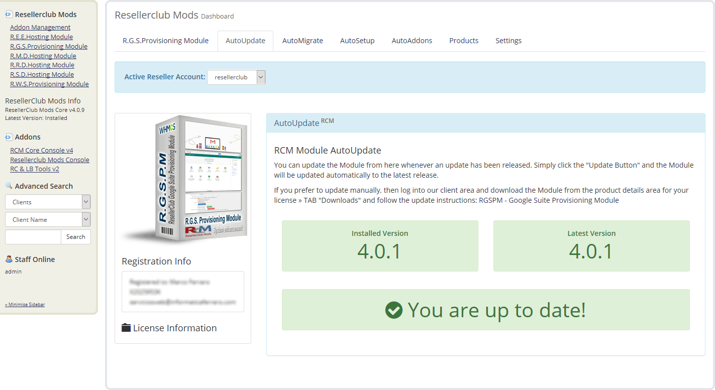Screen dimensions: 715x390
Task: Click the Installed Version 4.0.1 box
Action: (380, 246)
